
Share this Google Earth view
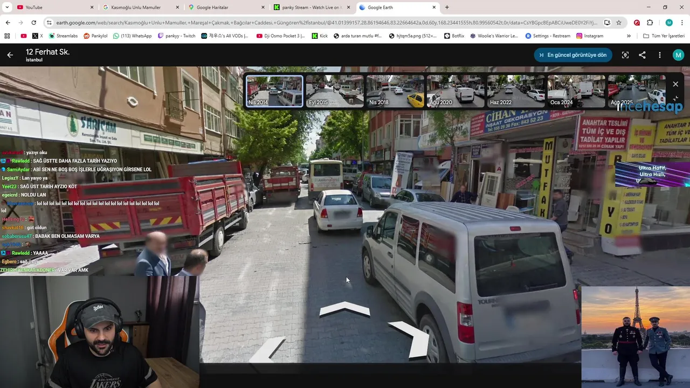click(x=642, y=55)
